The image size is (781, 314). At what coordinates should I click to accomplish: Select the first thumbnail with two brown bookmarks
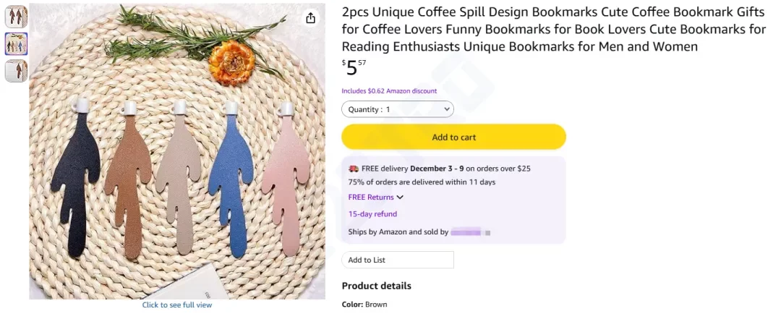[16, 17]
